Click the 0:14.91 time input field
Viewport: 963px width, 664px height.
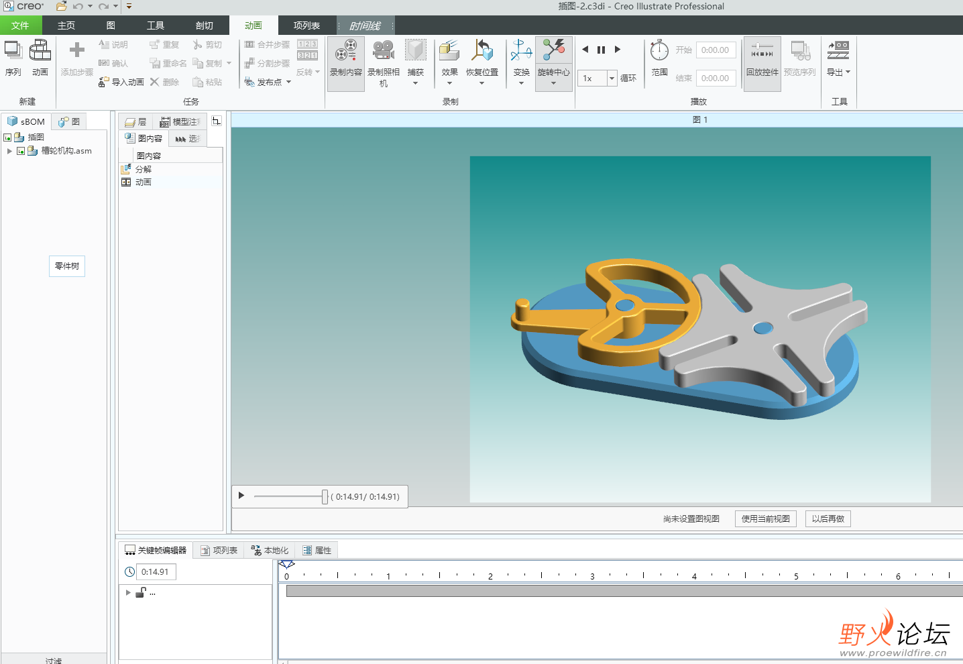click(156, 571)
